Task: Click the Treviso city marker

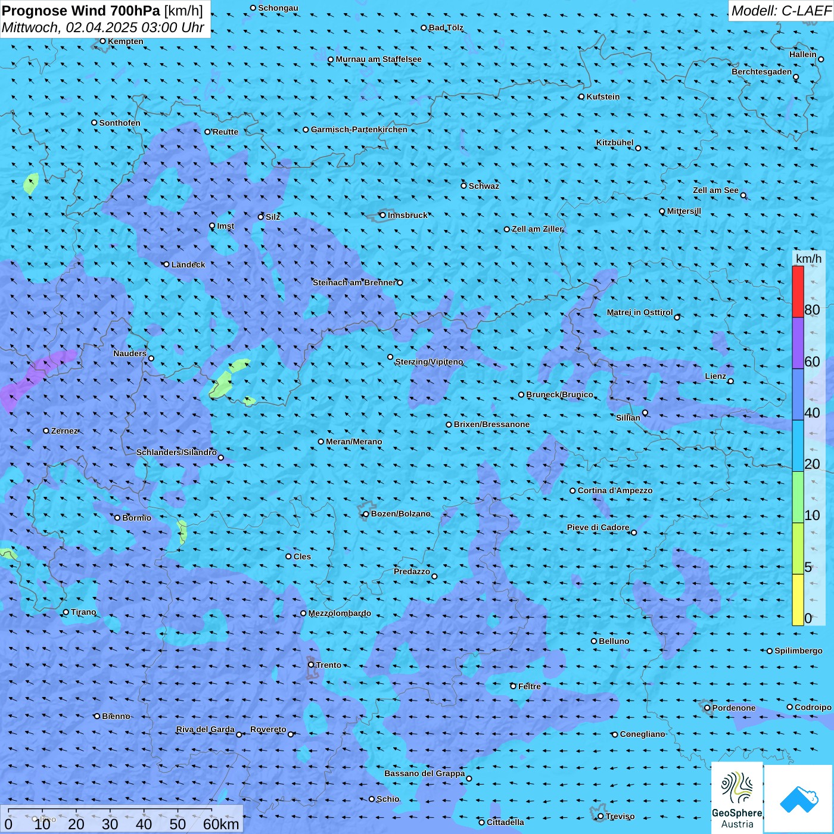Action: click(x=600, y=817)
